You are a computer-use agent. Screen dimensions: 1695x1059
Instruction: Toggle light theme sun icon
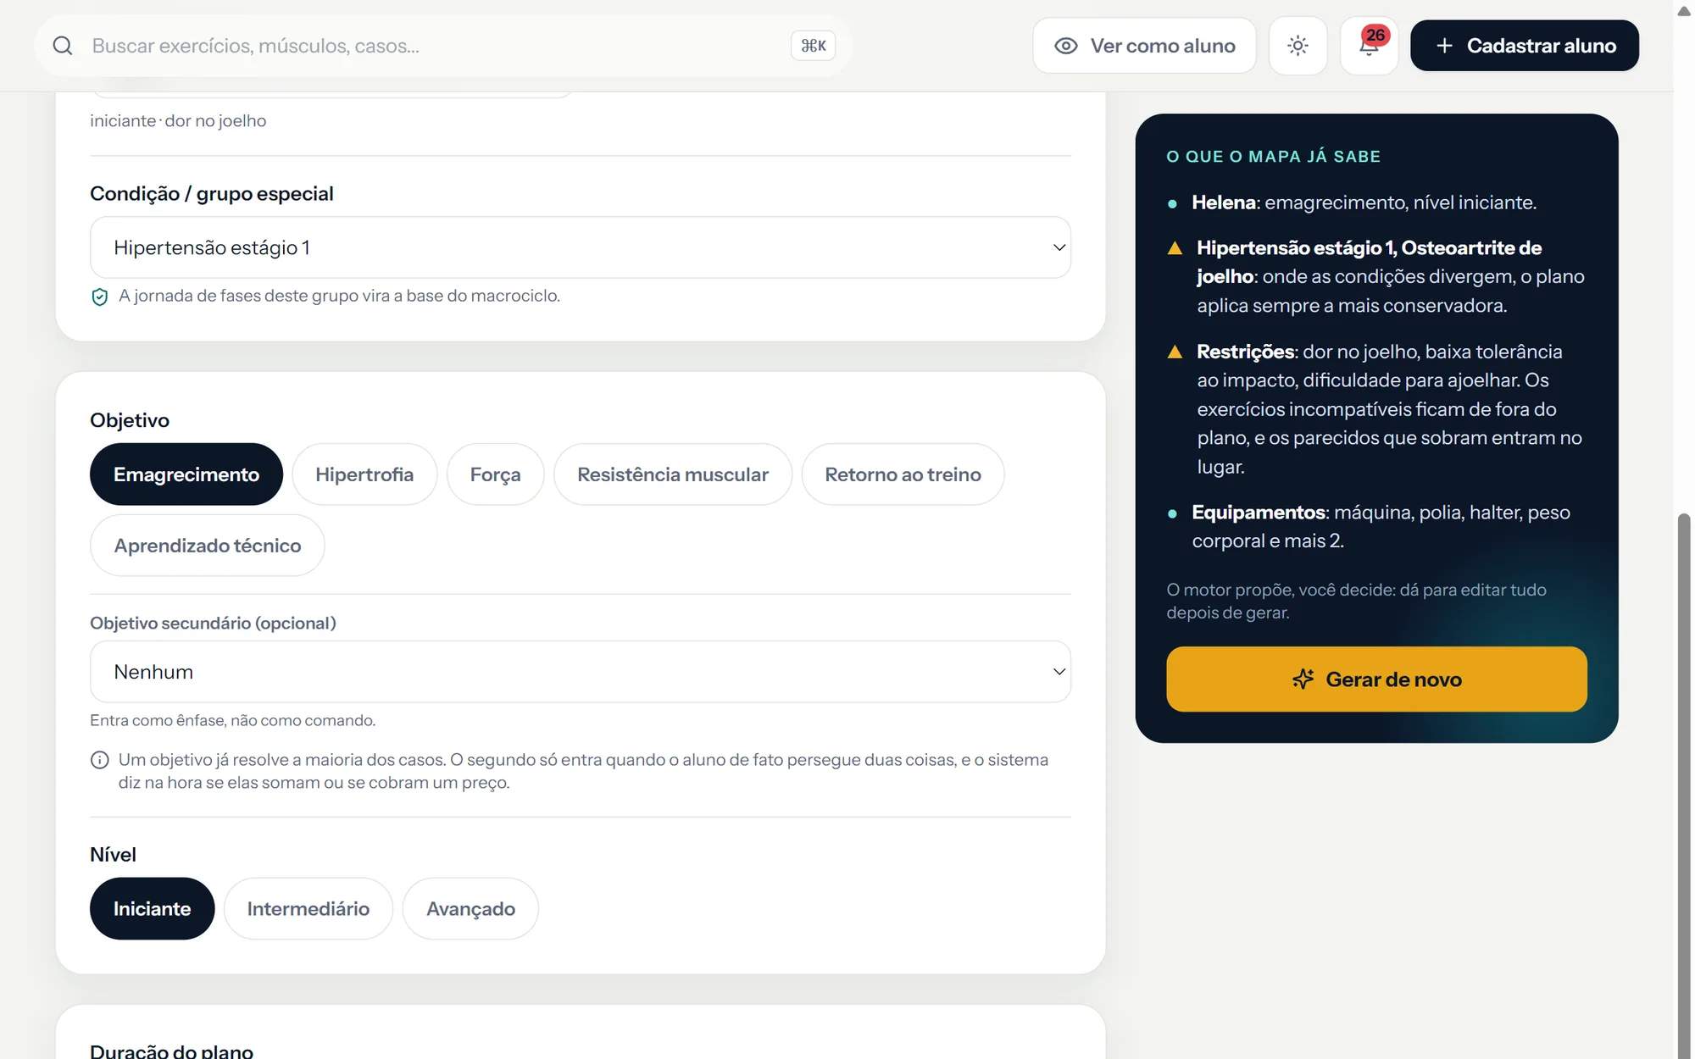point(1298,46)
